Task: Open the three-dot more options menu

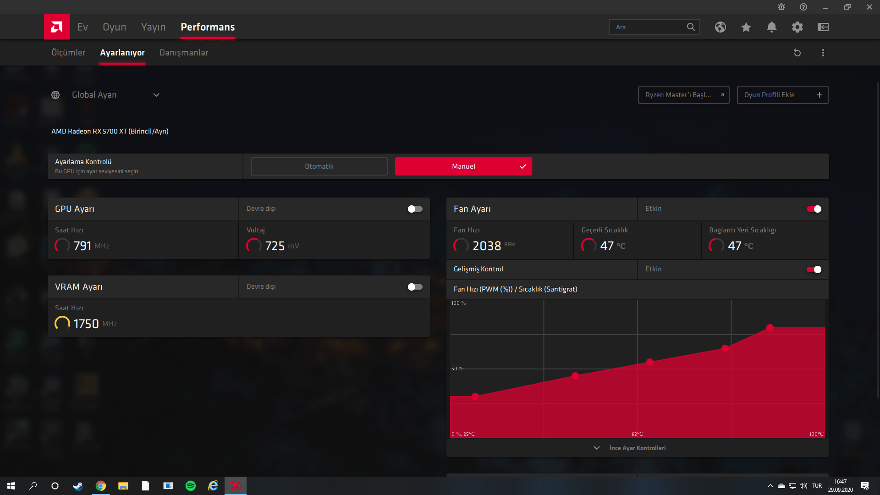Action: click(823, 53)
